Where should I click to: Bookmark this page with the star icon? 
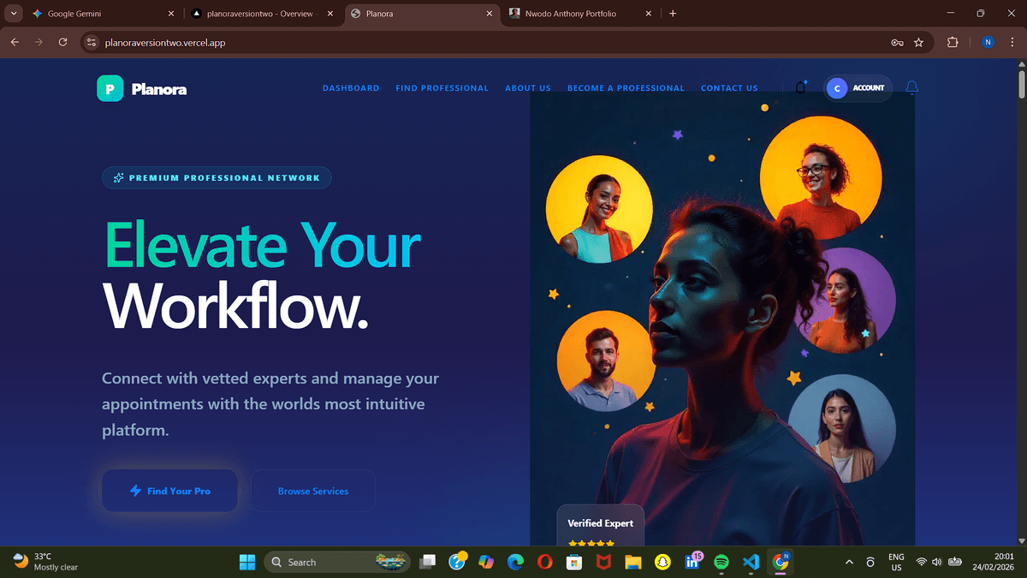click(x=918, y=42)
